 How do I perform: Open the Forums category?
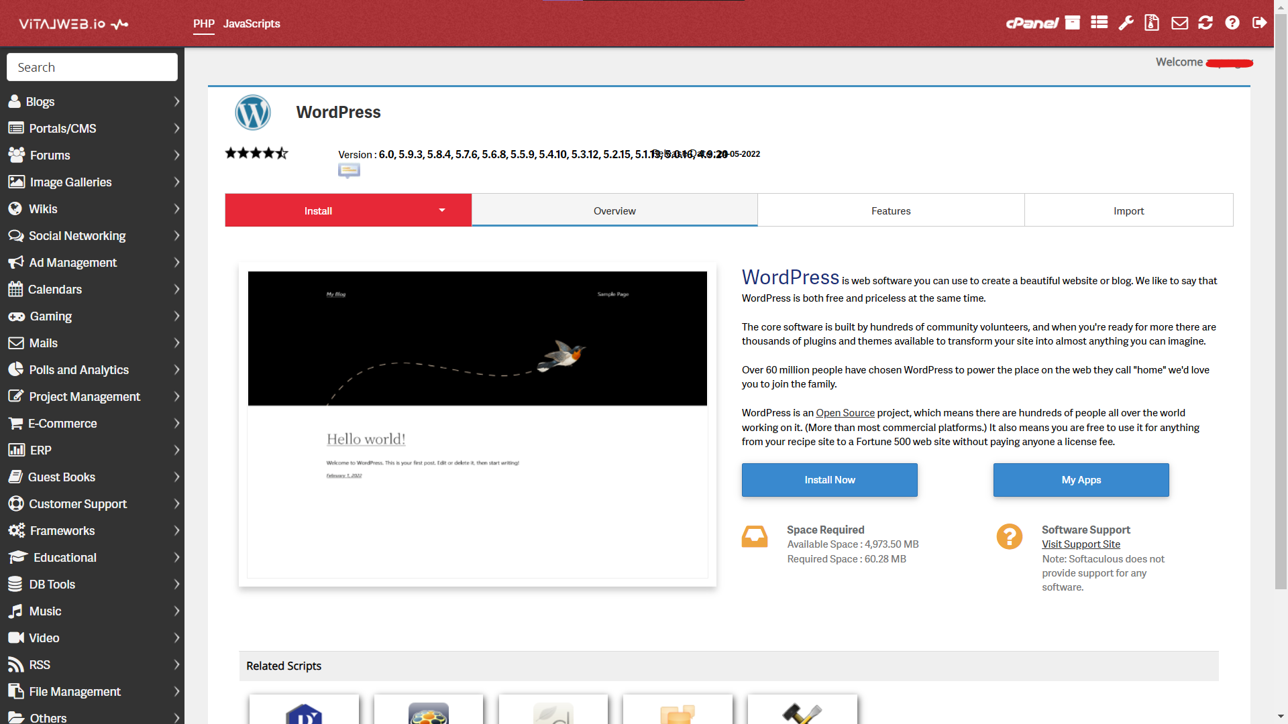[93, 156]
